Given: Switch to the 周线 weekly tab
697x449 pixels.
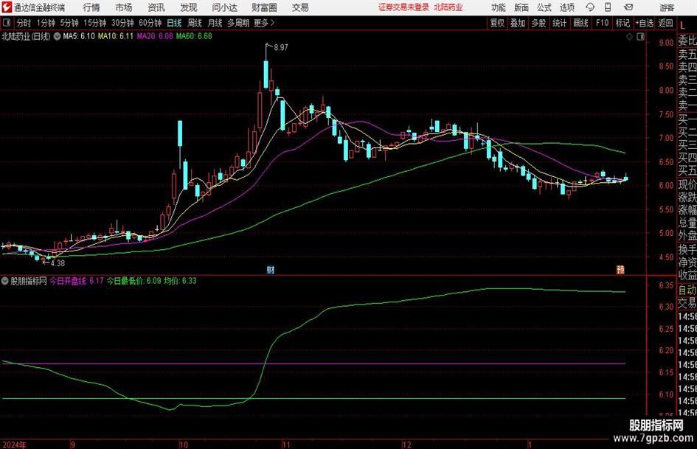Looking at the screenshot, I should [195, 23].
